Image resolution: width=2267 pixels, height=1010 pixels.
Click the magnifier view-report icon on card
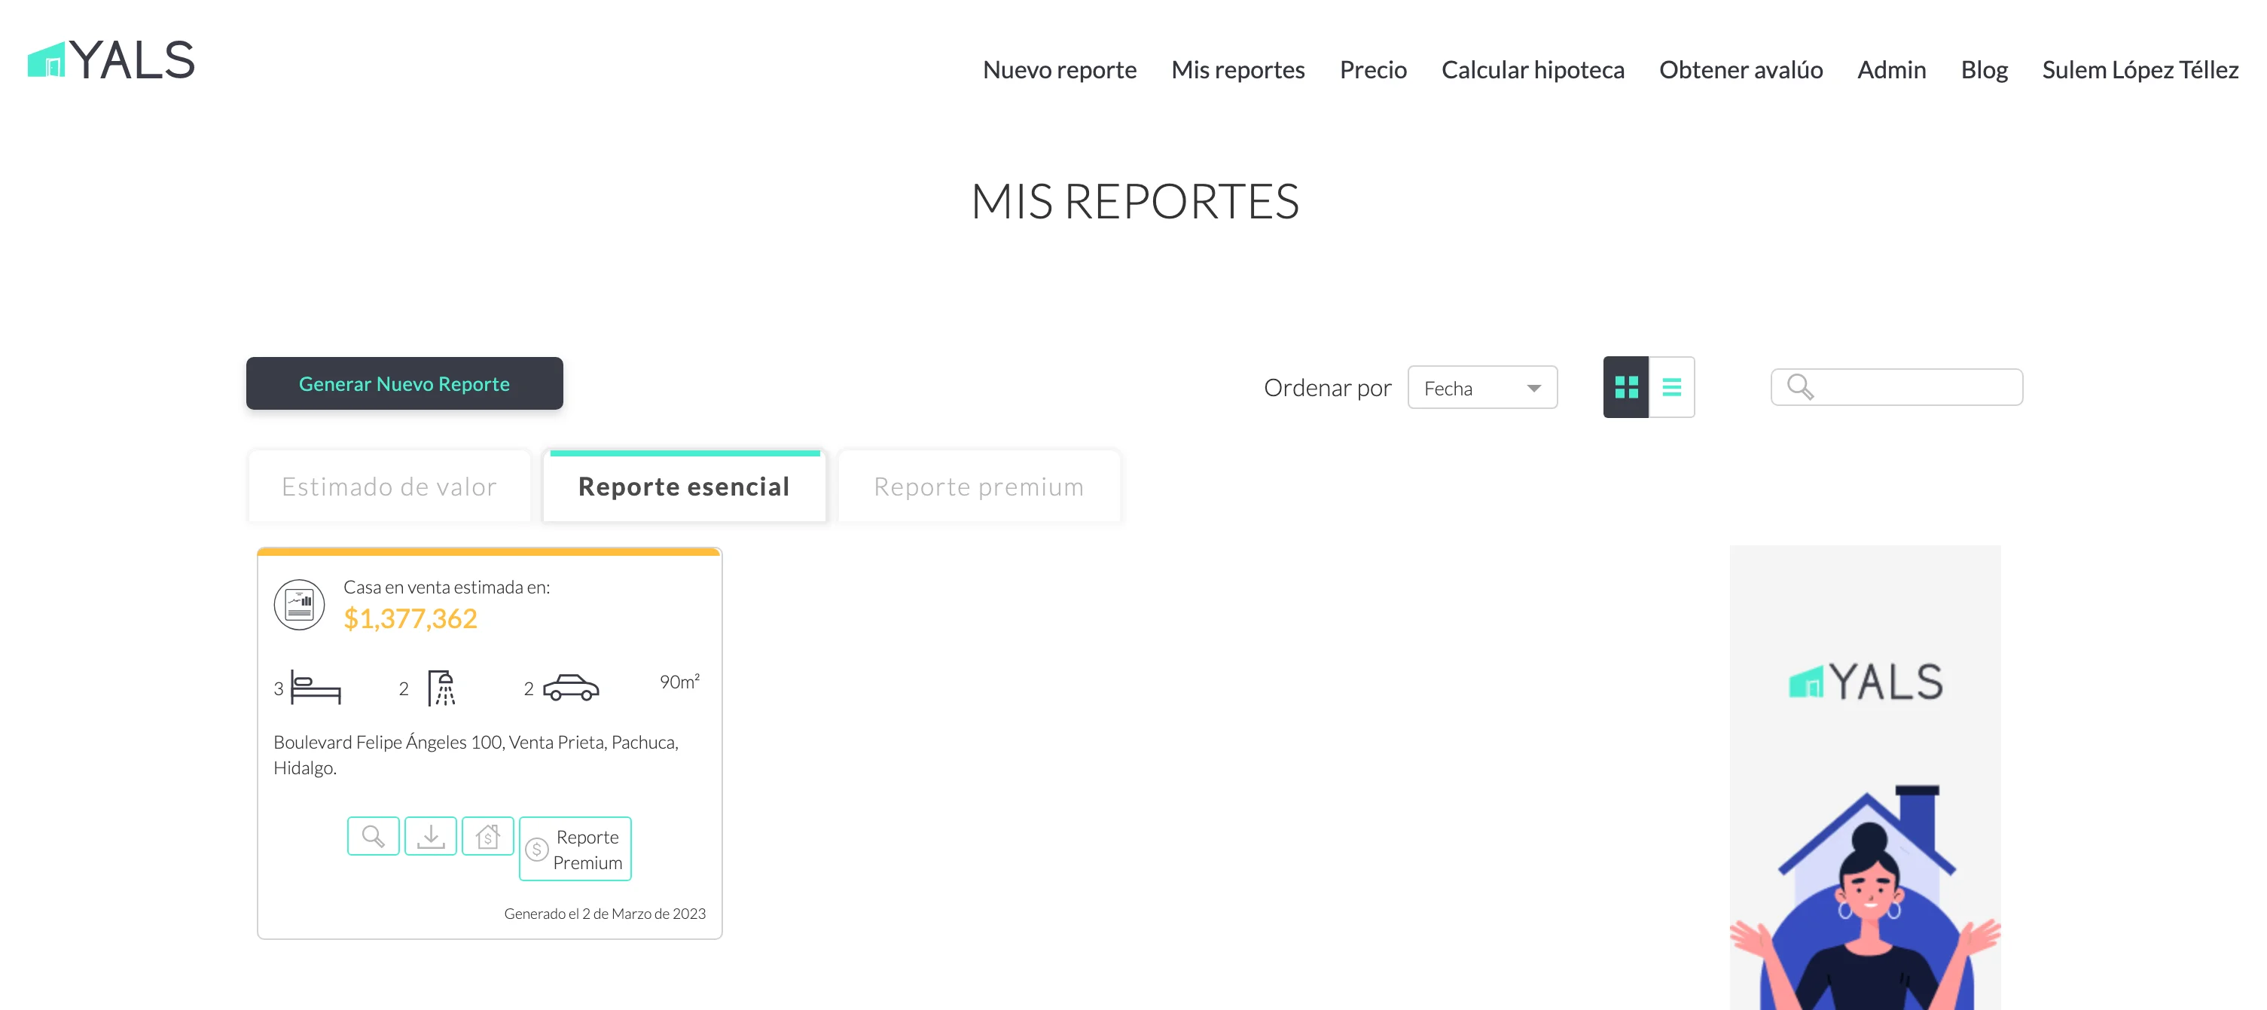(373, 836)
